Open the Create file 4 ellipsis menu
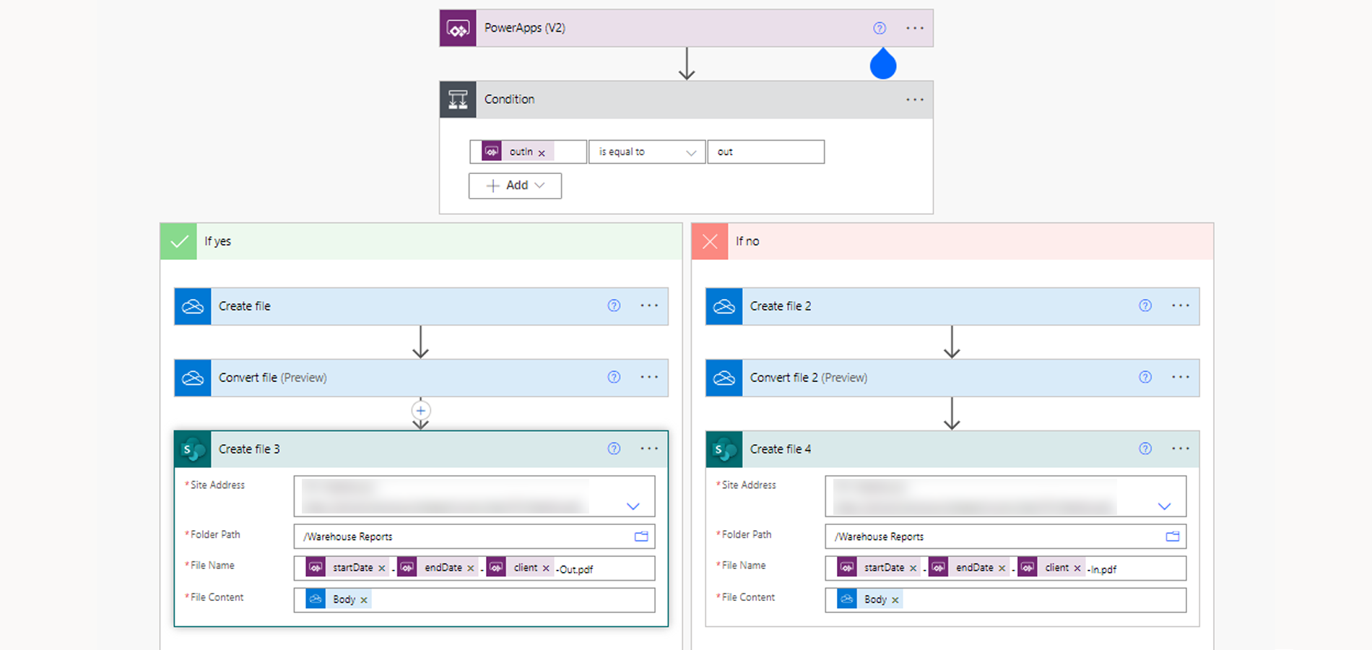This screenshot has height=650, width=1372. point(1181,448)
